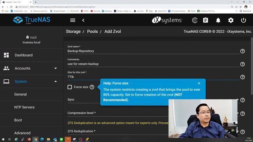Close the Force size help tooltip

click(199, 83)
